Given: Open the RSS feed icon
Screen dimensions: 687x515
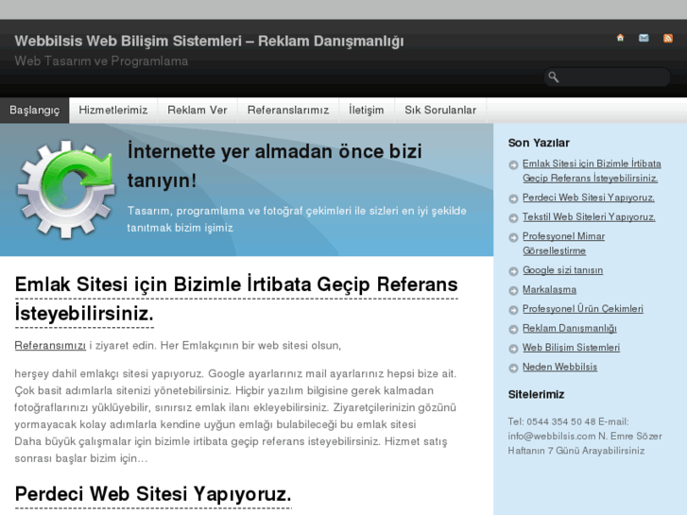Looking at the screenshot, I should coord(668,38).
